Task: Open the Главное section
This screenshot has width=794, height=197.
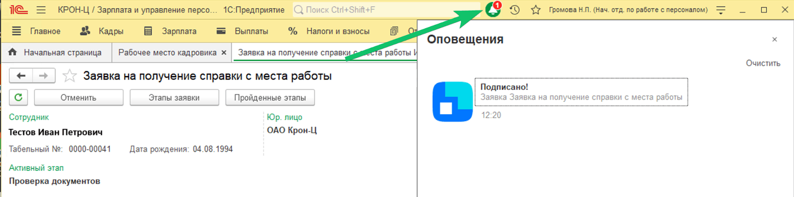Action: pyautogui.click(x=45, y=31)
